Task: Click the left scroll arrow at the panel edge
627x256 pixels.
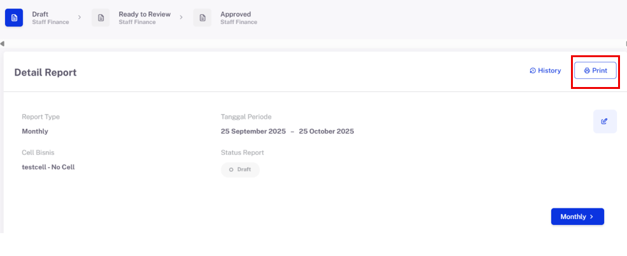Action: pos(3,44)
